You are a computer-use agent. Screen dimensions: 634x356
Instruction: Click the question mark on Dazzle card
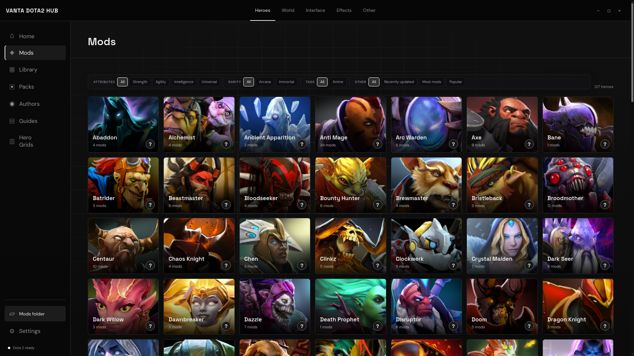coord(301,326)
